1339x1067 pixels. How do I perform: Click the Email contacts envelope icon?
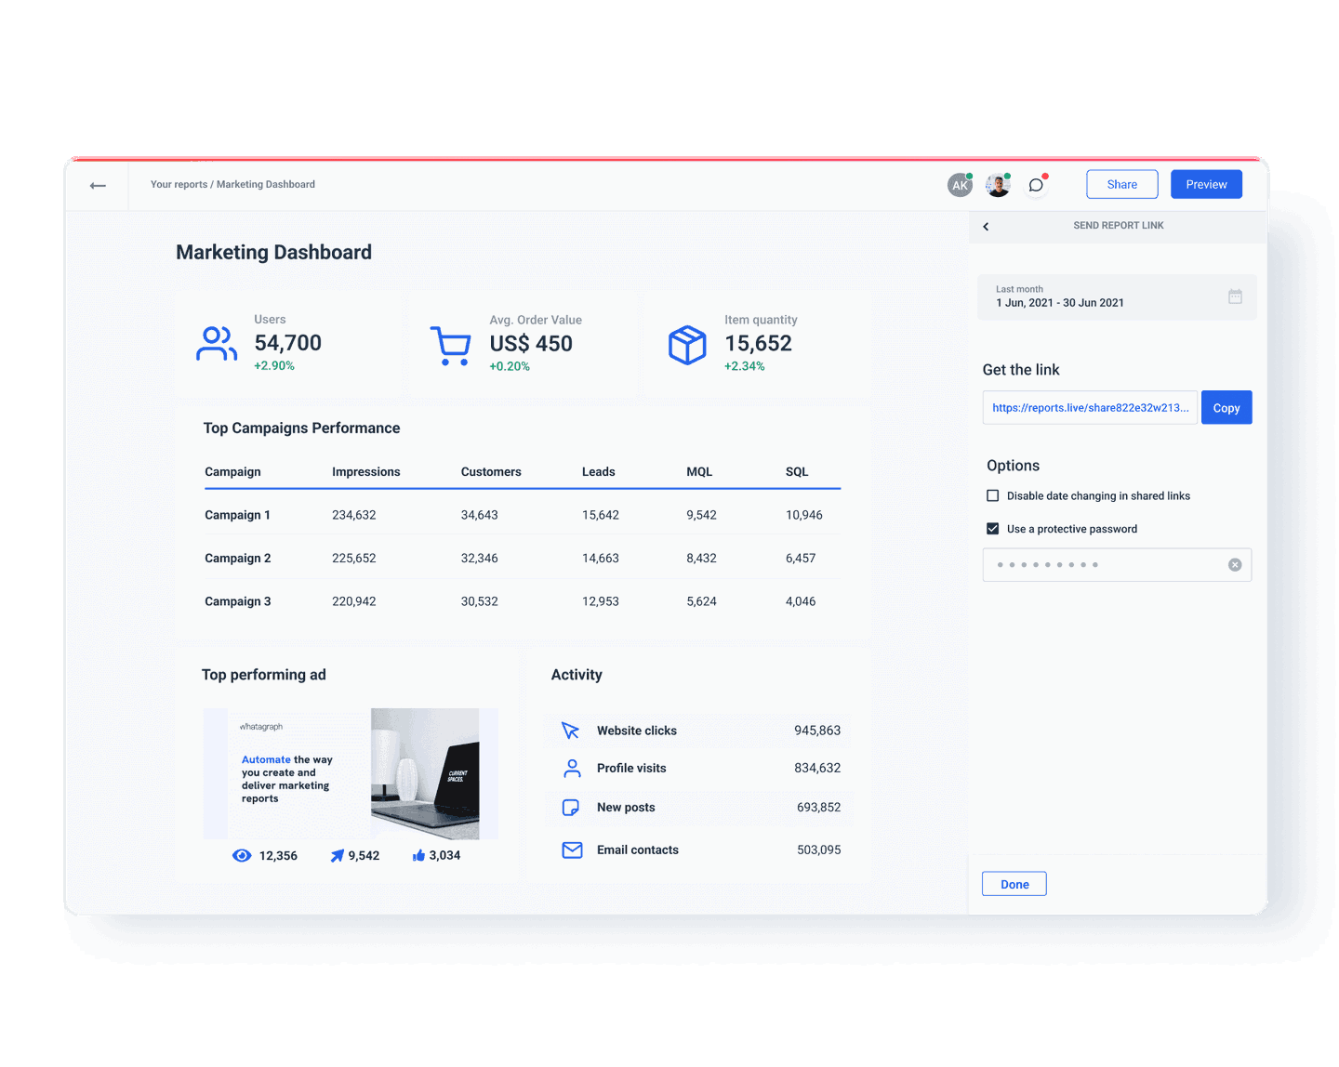coord(571,849)
